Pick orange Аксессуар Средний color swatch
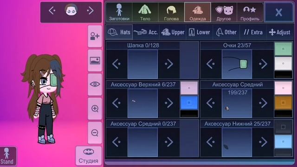The height and width of the screenshot is (167, 297). click(x=283, y=103)
